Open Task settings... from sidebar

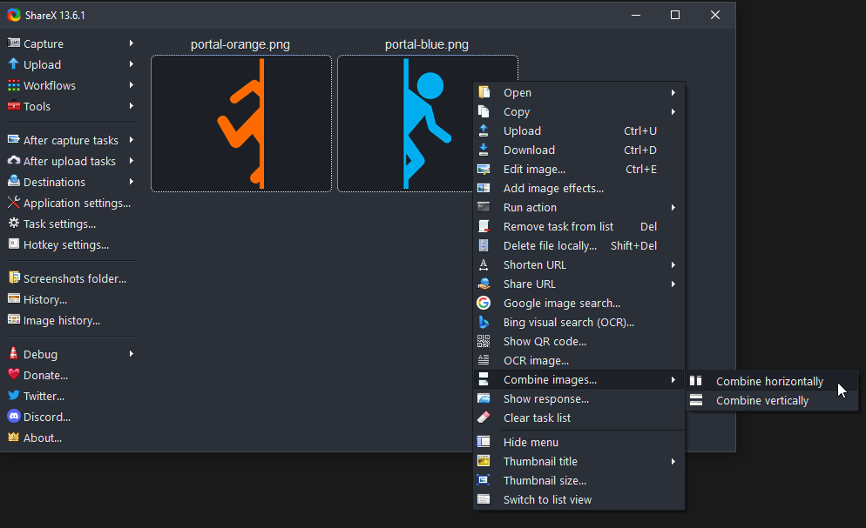point(71,224)
